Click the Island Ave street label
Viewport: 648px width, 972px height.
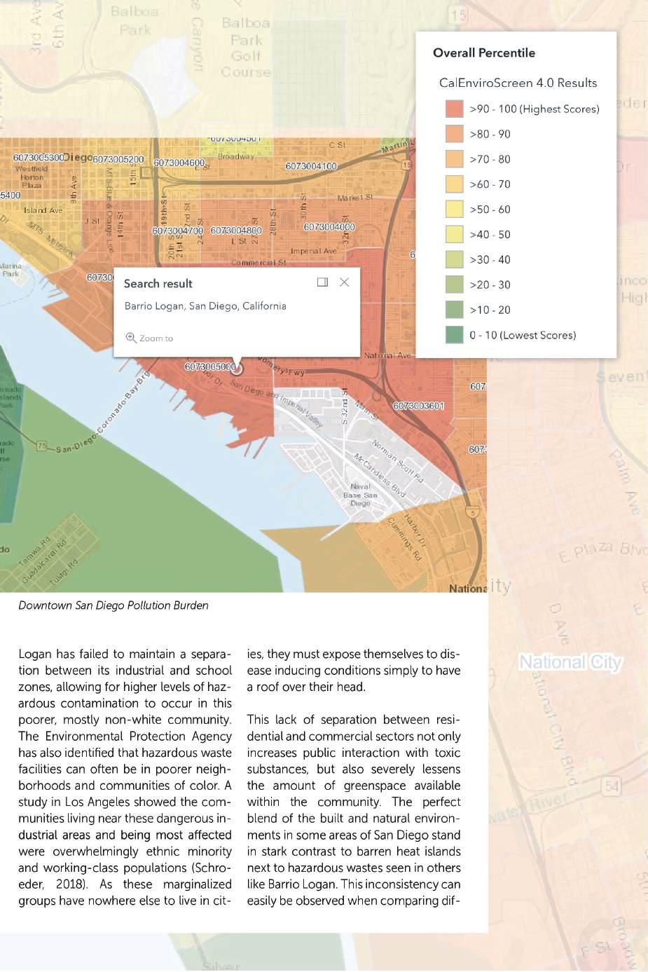tap(43, 210)
